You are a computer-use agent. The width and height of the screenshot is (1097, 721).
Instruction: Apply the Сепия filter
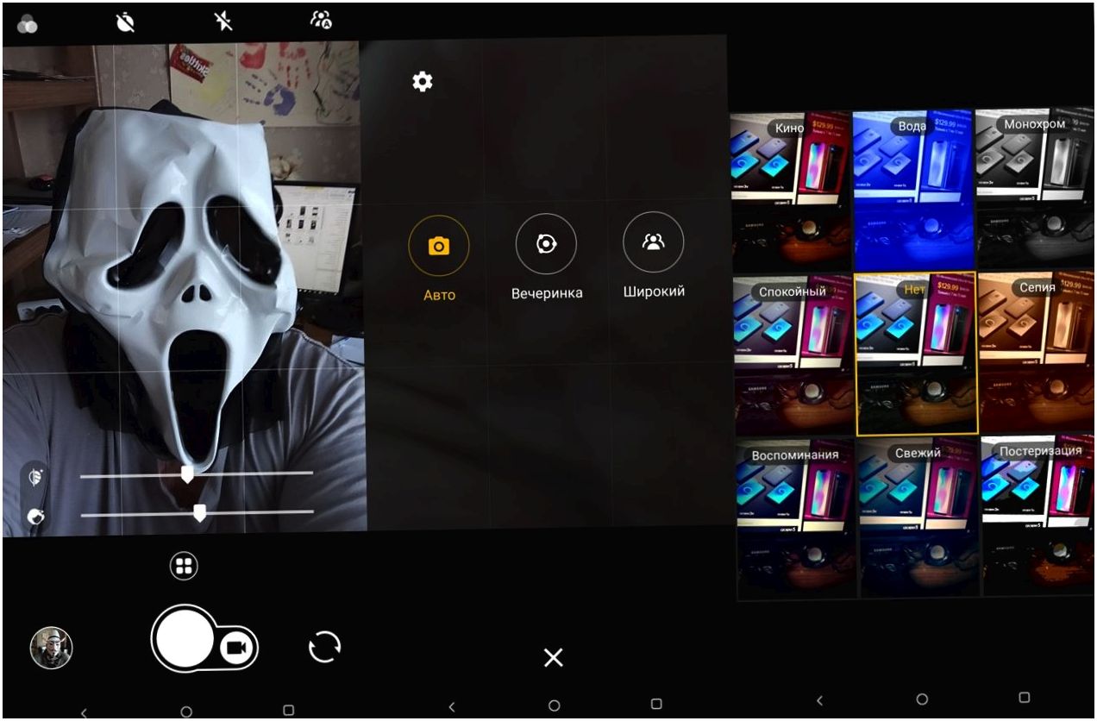coord(1038,352)
